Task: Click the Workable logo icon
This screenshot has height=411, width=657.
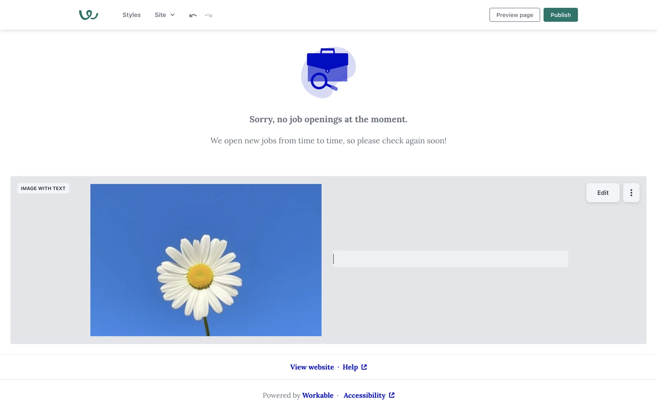Action: coord(88,15)
